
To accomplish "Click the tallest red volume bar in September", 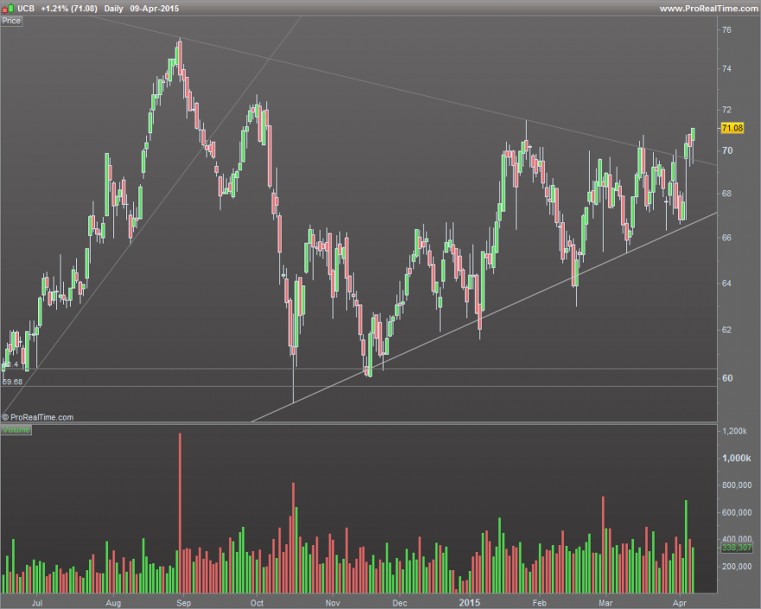I will (180, 513).
